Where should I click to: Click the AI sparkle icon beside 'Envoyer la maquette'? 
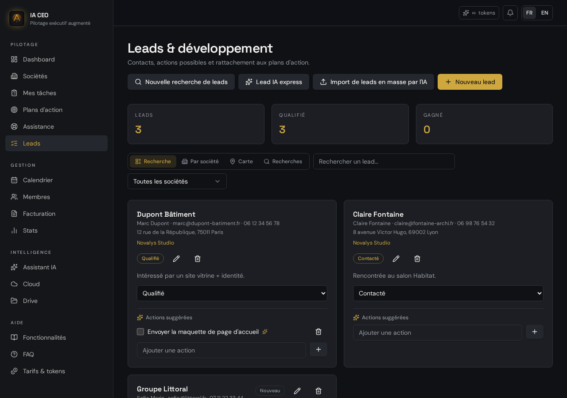click(x=265, y=332)
